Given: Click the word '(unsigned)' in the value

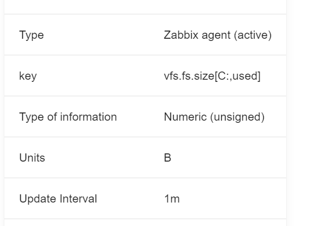Looking at the screenshot, I should pyautogui.click(x=237, y=117).
